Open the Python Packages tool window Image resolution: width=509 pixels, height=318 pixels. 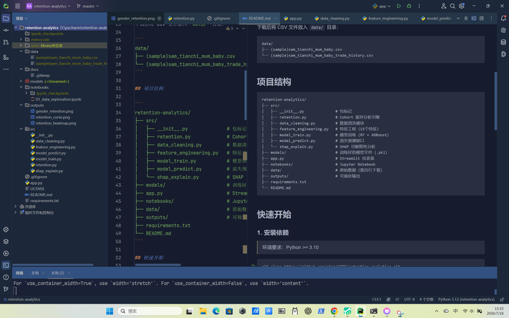(6, 230)
